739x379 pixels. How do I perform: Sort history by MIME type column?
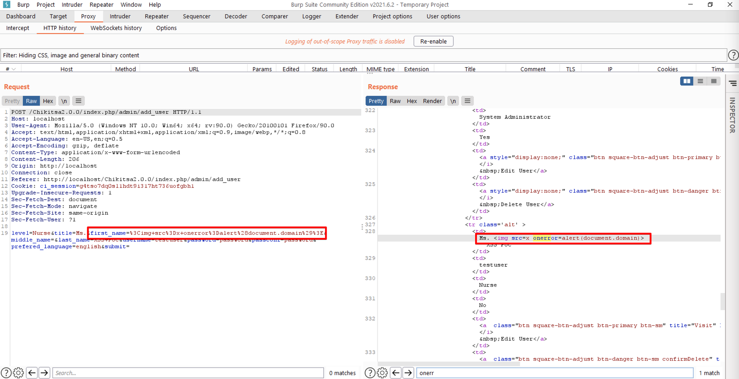[381, 69]
